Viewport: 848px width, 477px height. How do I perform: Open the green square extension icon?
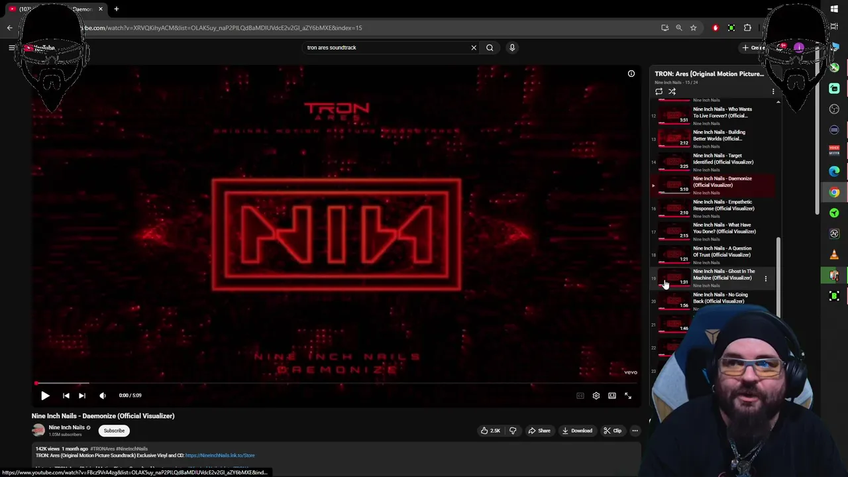point(731,28)
